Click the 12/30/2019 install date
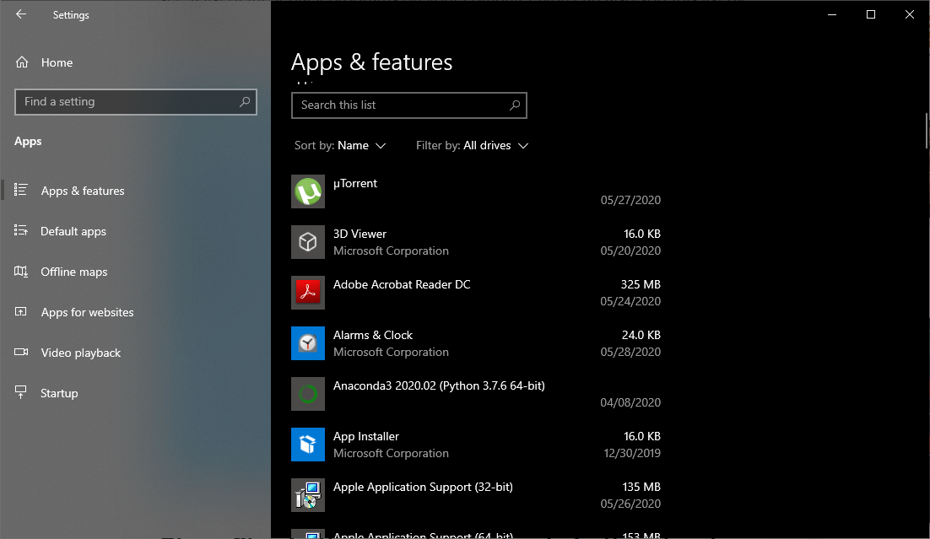The height and width of the screenshot is (539, 930). click(x=632, y=453)
